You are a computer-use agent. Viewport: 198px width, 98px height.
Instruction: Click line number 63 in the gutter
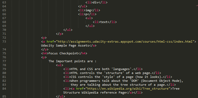click(4, 2)
